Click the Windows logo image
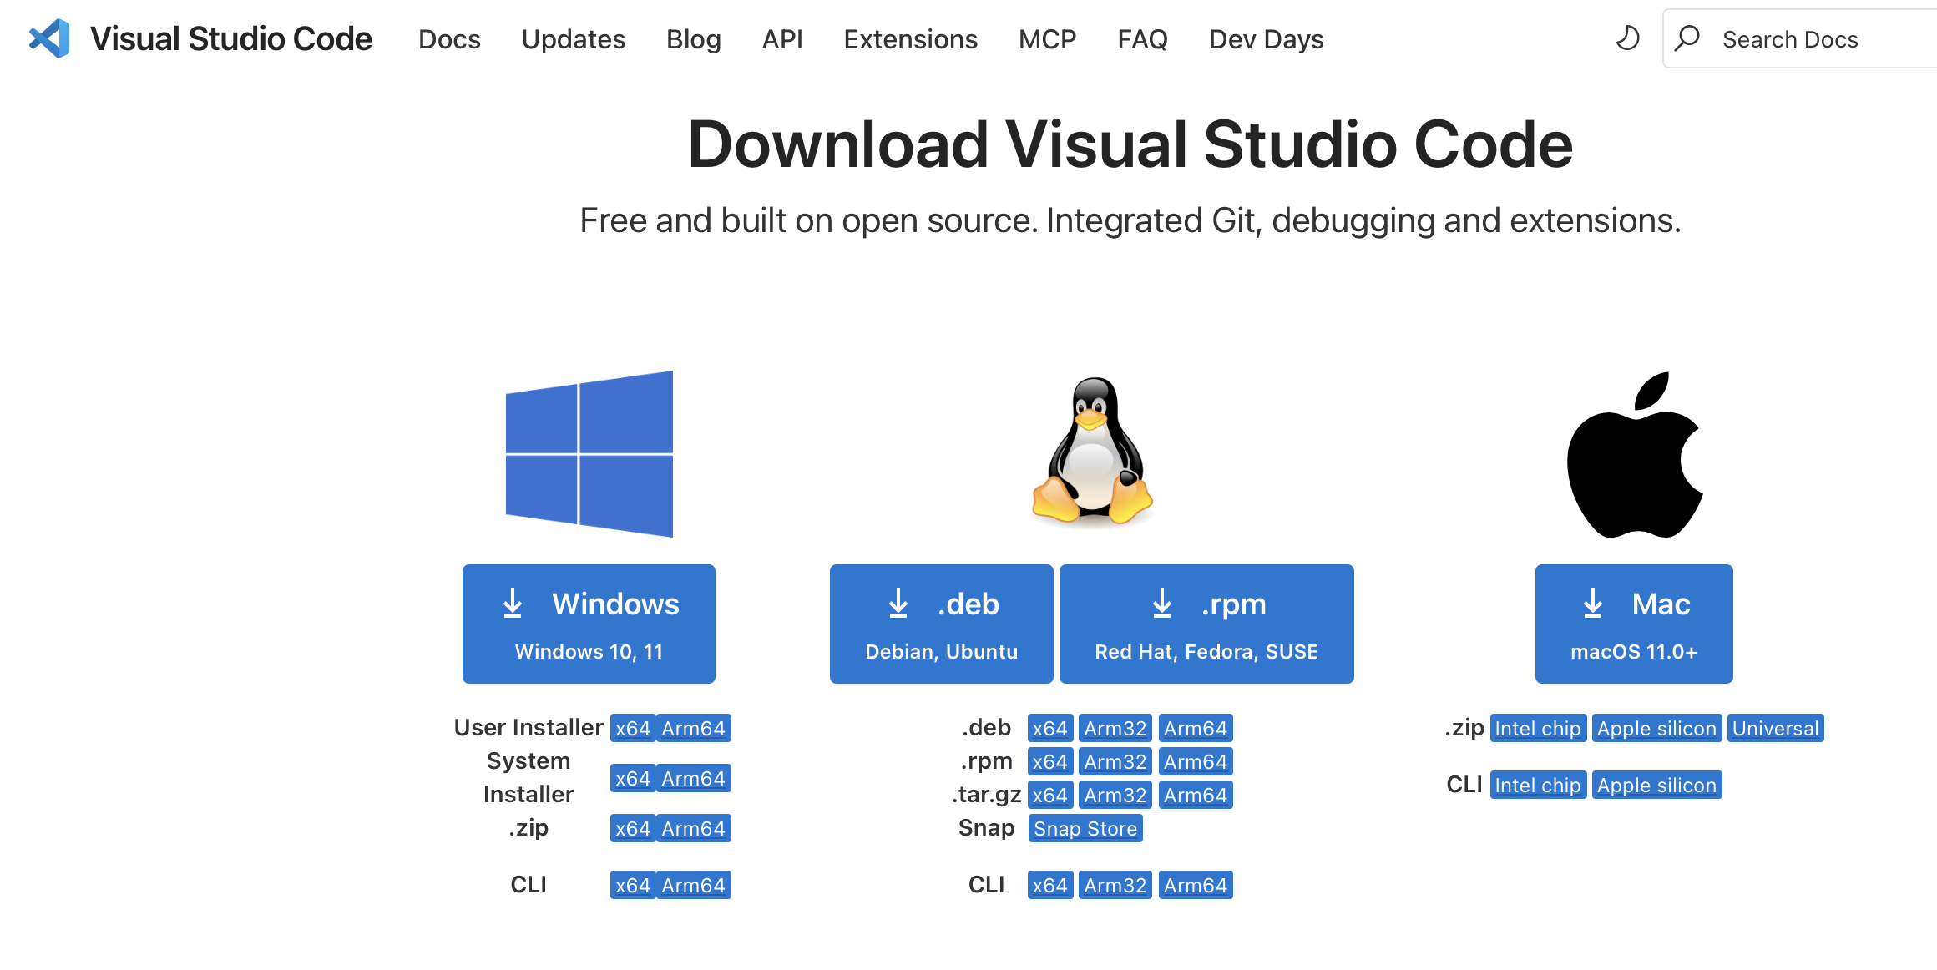The width and height of the screenshot is (1937, 970). click(x=589, y=453)
